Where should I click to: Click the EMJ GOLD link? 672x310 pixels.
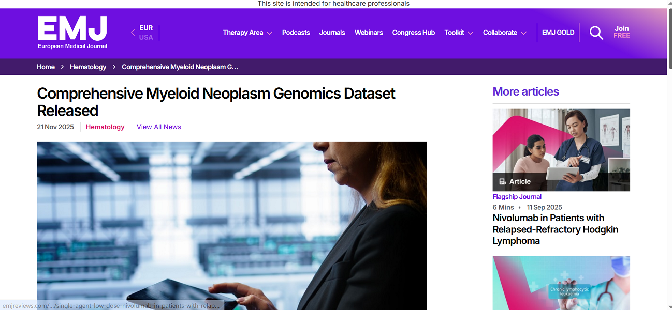pyautogui.click(x=558, y=33)
